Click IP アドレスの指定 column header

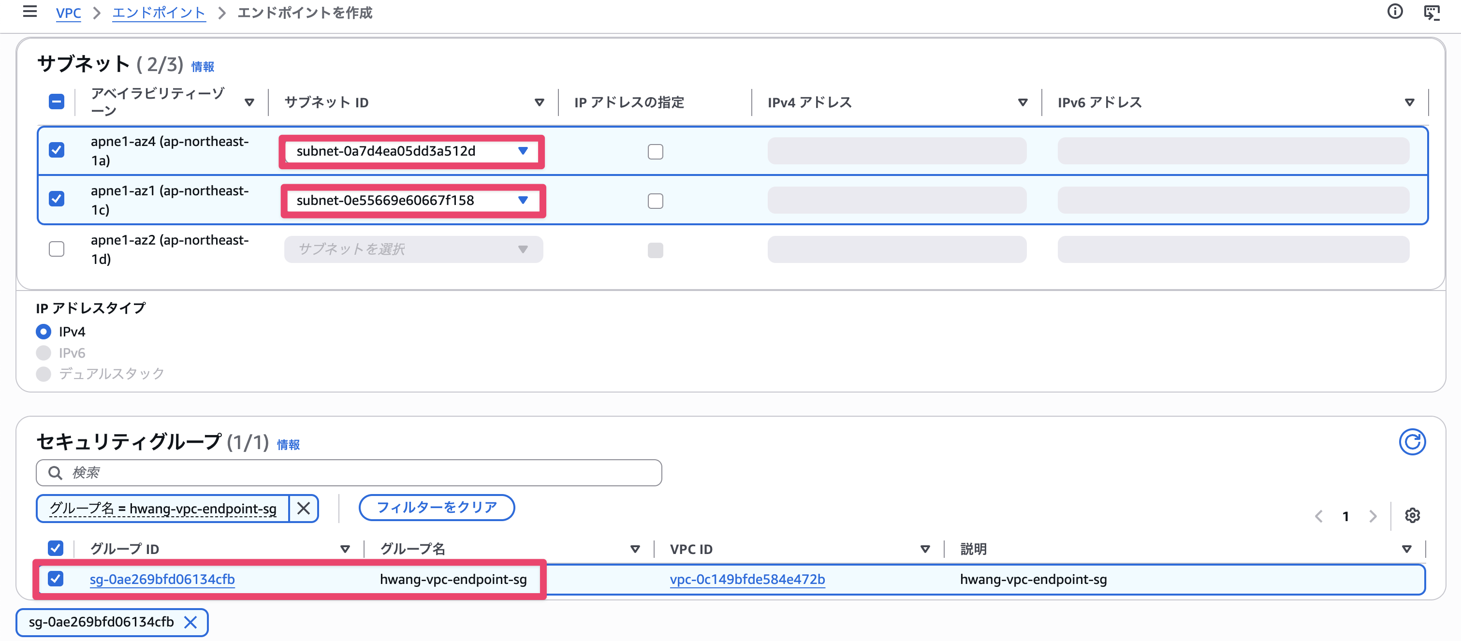click(x=629, y=102)
